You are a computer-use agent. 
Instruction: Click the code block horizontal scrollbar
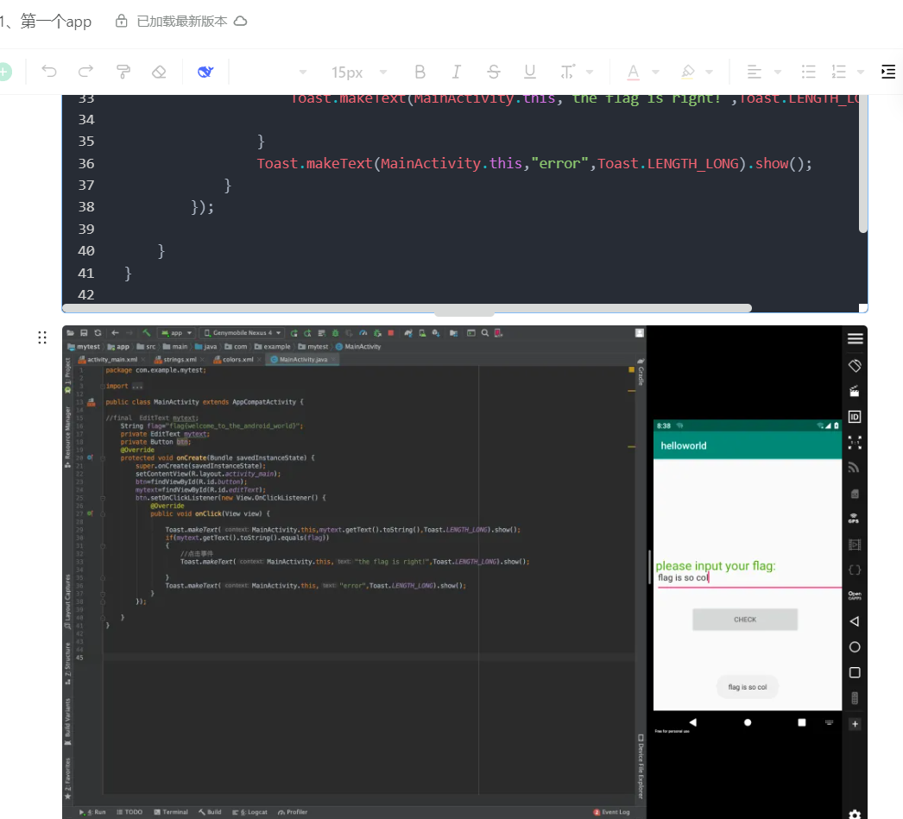407,308
